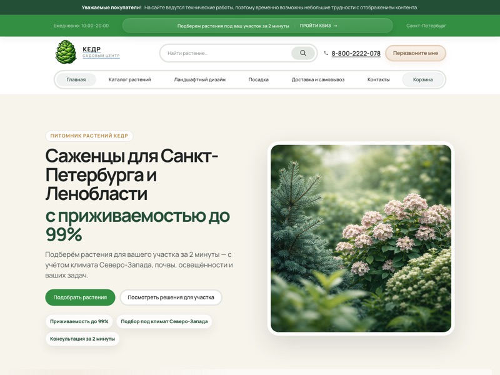Click the Питомник растений Кедр badge
Viewport: 500px width, 375px height.
(x=89, y=136)
